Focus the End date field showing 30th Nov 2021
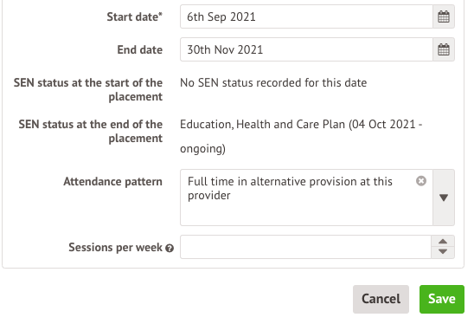 pyautogui.click(x=306, y=49)
